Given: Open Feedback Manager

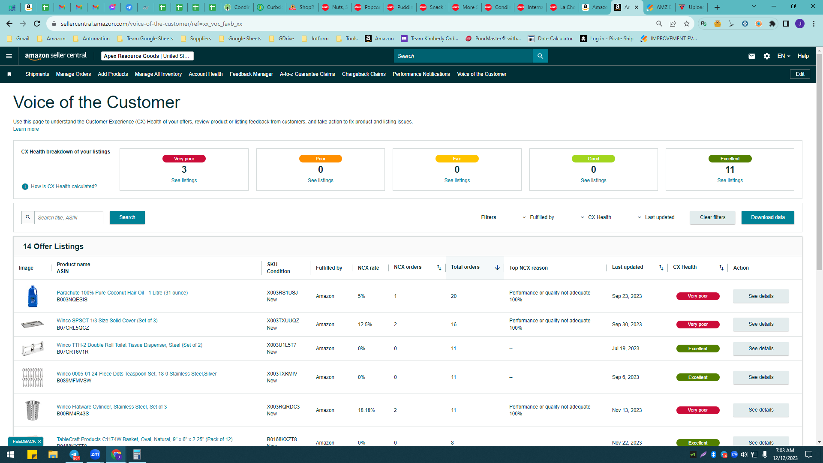Looking at the screenshot, I should [251, 74].
